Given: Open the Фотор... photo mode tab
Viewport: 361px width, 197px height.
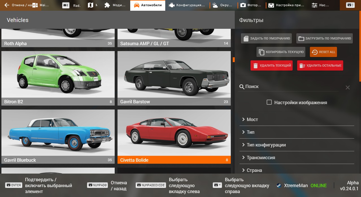Looking at the screenshot, I should (251, 5).
